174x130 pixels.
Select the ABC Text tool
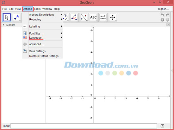coord(93,17)
